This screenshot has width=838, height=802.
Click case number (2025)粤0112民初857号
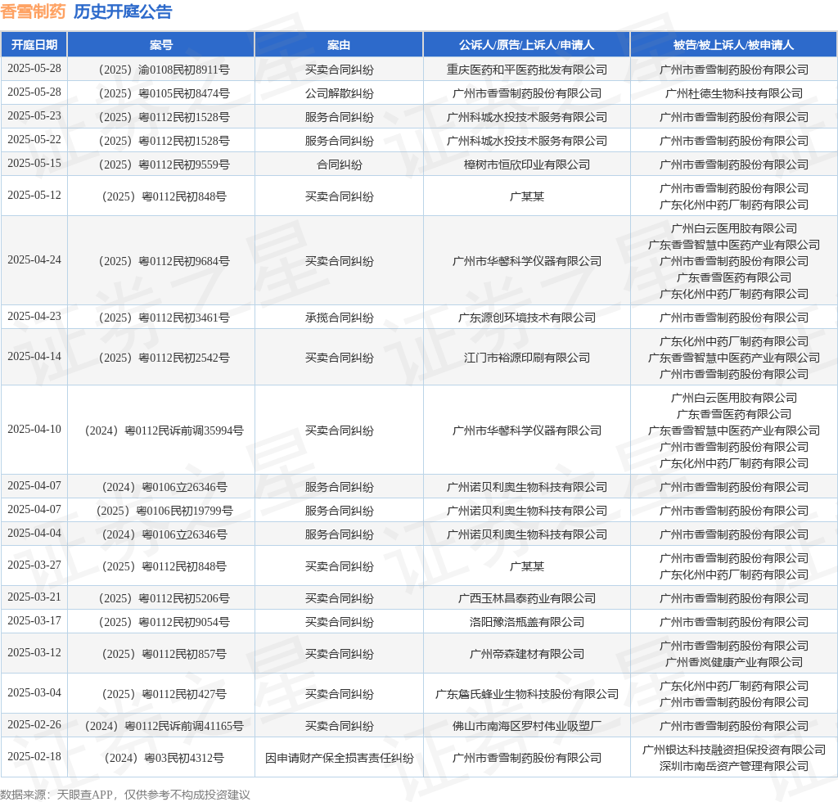(164, 654)
